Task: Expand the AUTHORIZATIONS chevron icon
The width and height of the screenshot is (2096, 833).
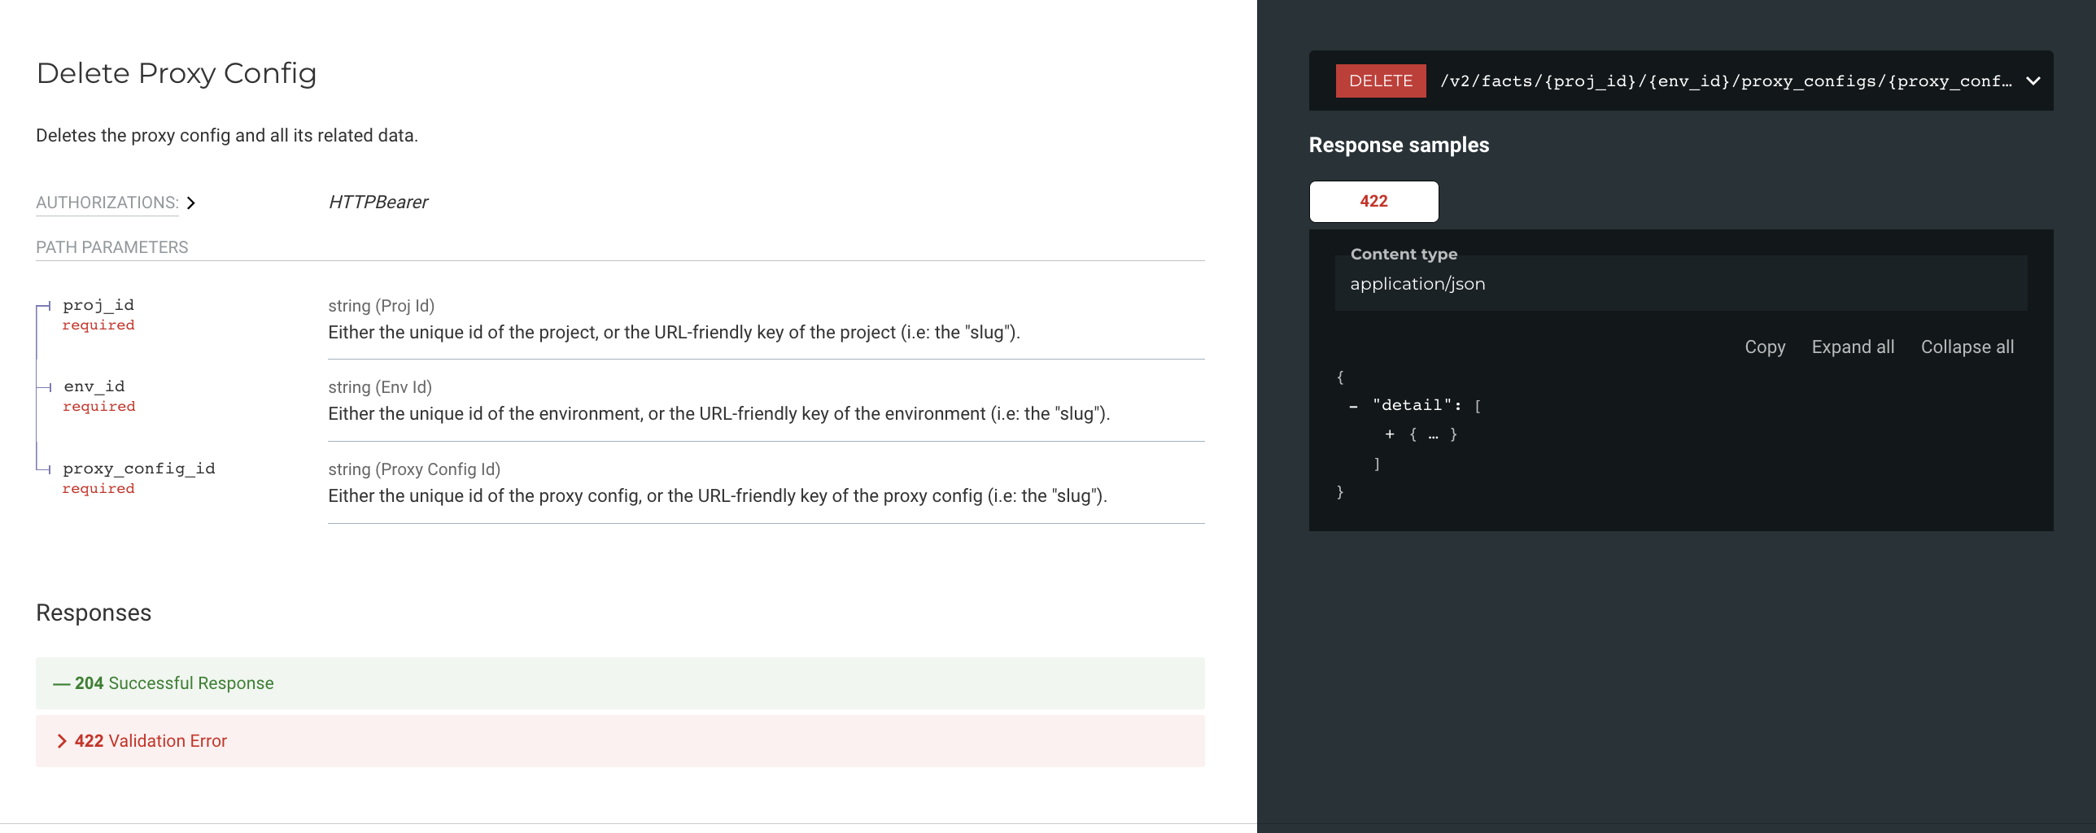Action: pos(192,203)
